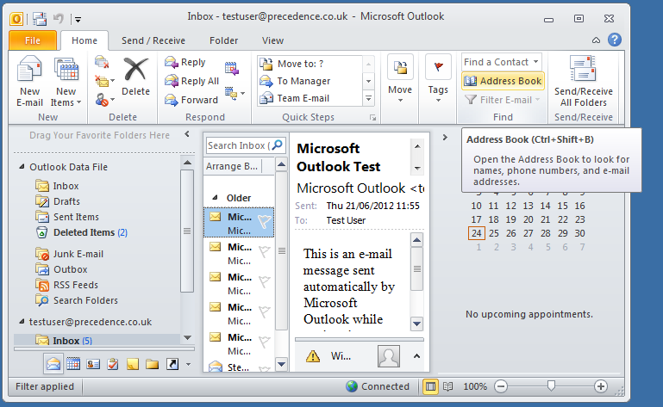Open the Move dropdown

pos(400,80)
